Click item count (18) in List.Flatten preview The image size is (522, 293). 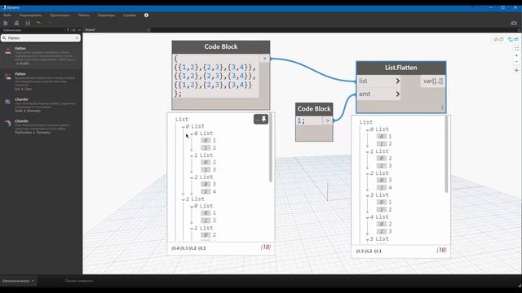click(x=441, y=250)
